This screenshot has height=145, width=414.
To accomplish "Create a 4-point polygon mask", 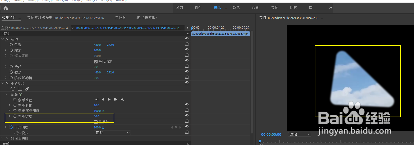I will point(20,89).
